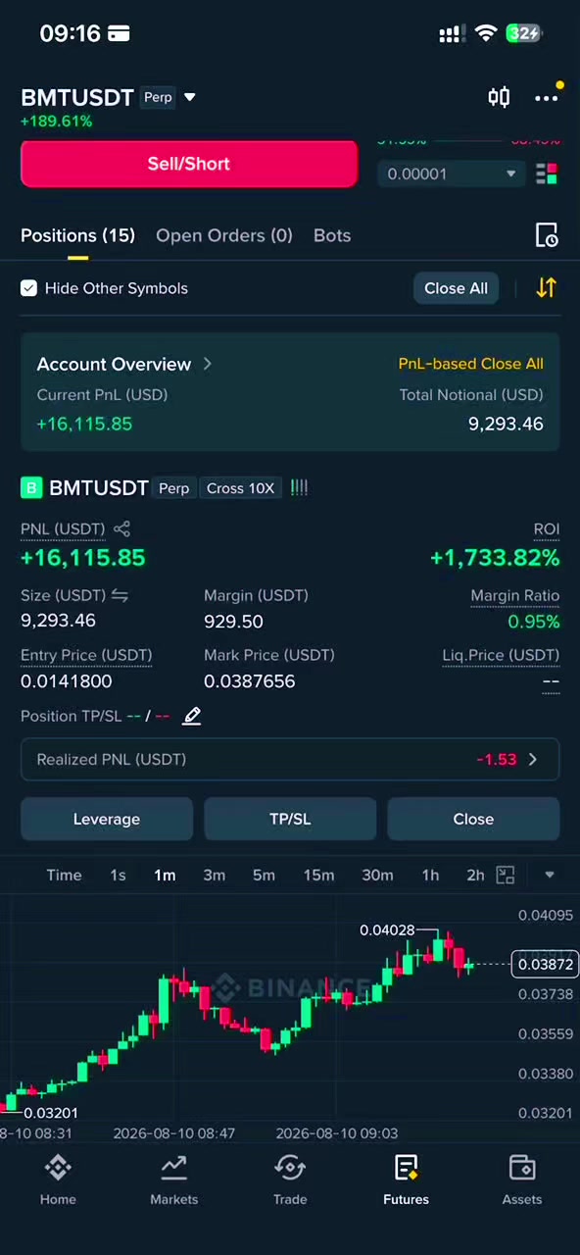This screenshot has height=1255, width=580.
Task: Go to the Markets bottom tab
Action: 173,1180
